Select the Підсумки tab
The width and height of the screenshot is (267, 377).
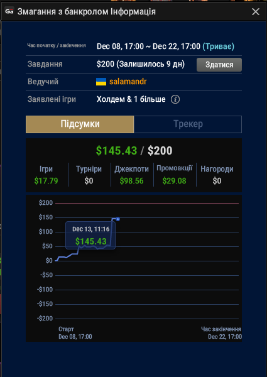pyautogui.click(x=80, y=124)
